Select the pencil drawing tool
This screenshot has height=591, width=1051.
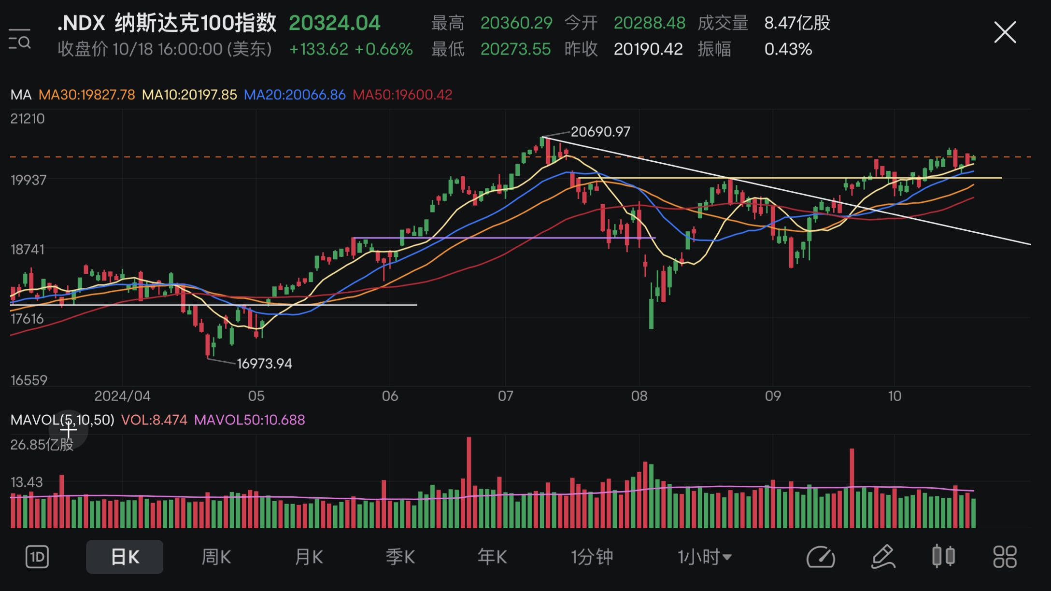883,557
